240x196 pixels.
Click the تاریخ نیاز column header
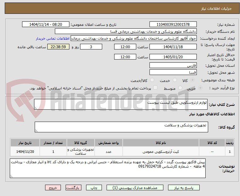click(x=25, y=143)
